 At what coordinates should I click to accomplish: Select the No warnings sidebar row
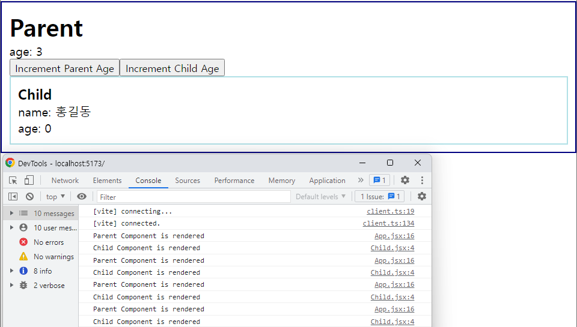coord(41,256)
